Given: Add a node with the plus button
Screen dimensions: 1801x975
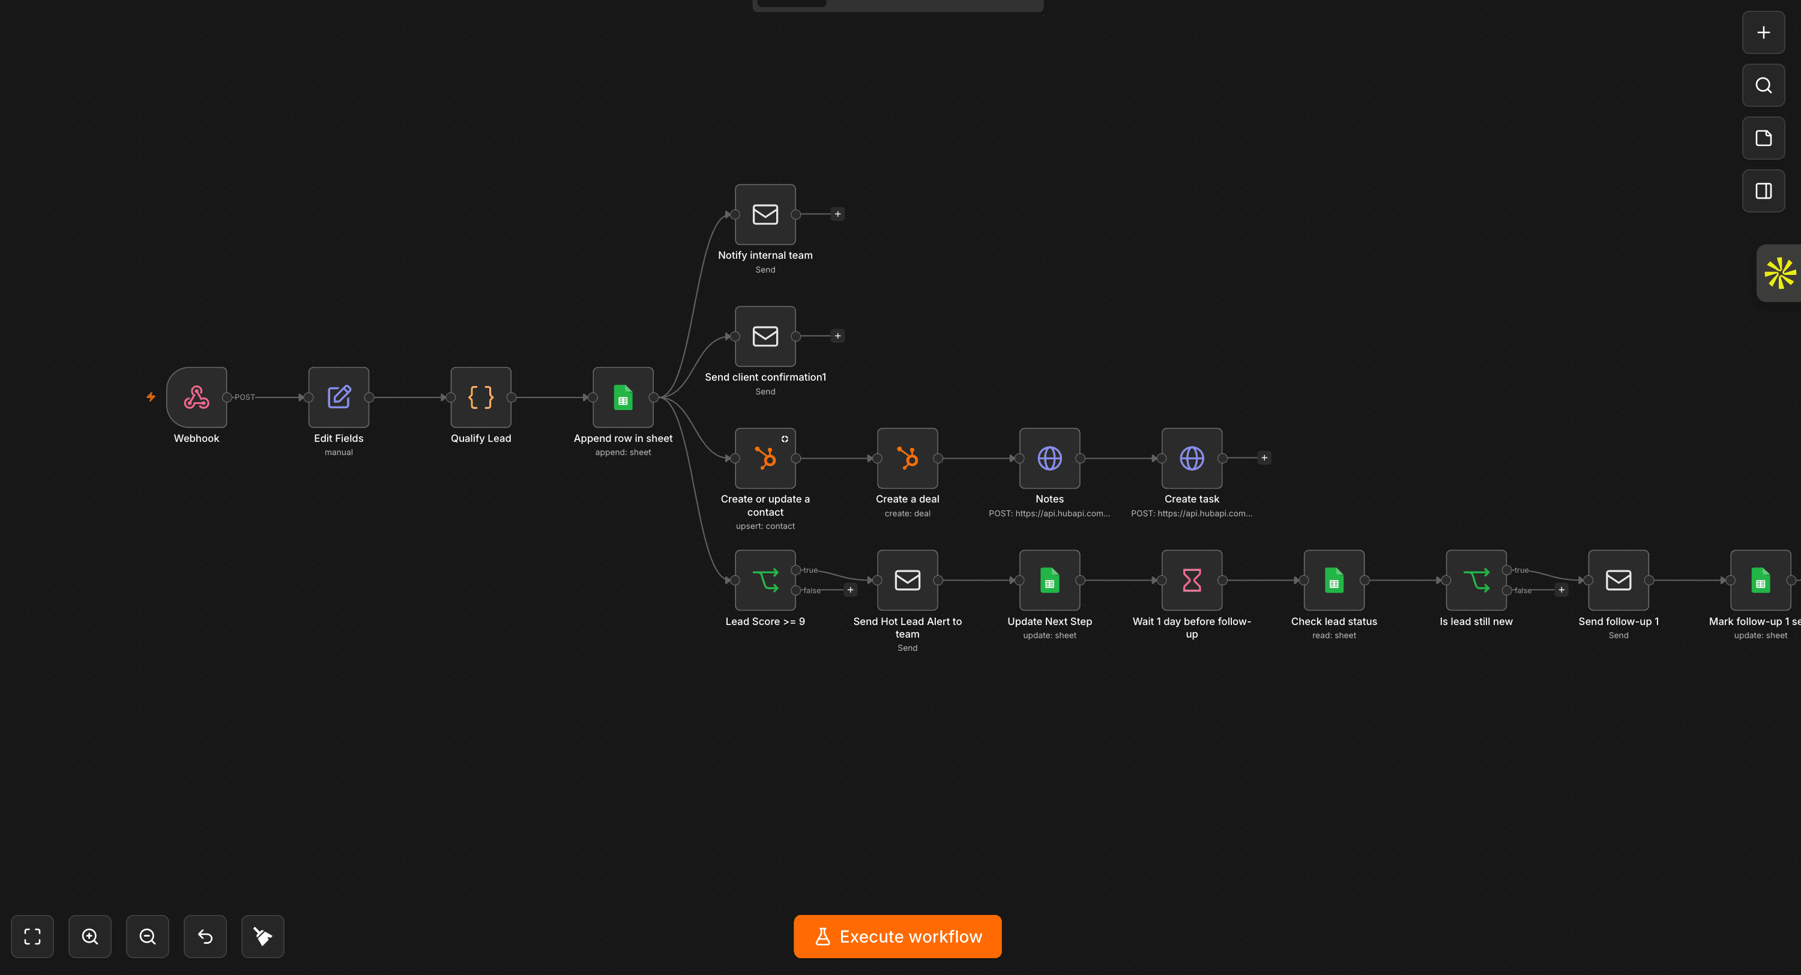Looking at the screenshot, I should coord(1763,33).
